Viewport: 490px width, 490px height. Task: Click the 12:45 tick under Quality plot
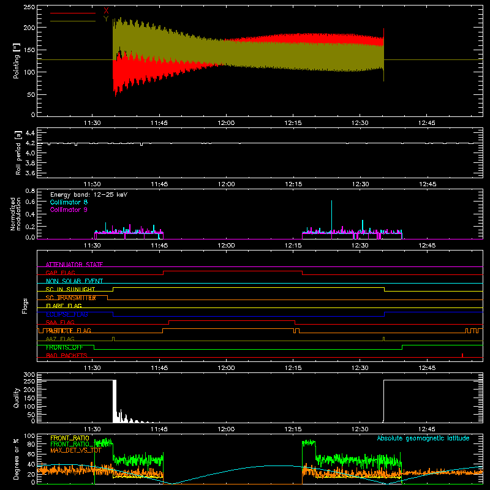427,429
